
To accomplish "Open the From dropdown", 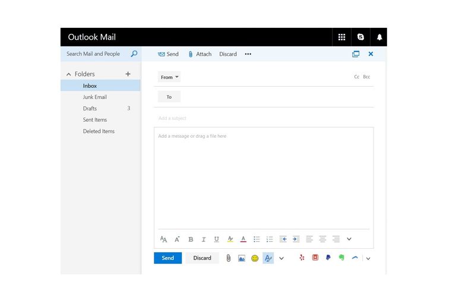I will 169,77.
